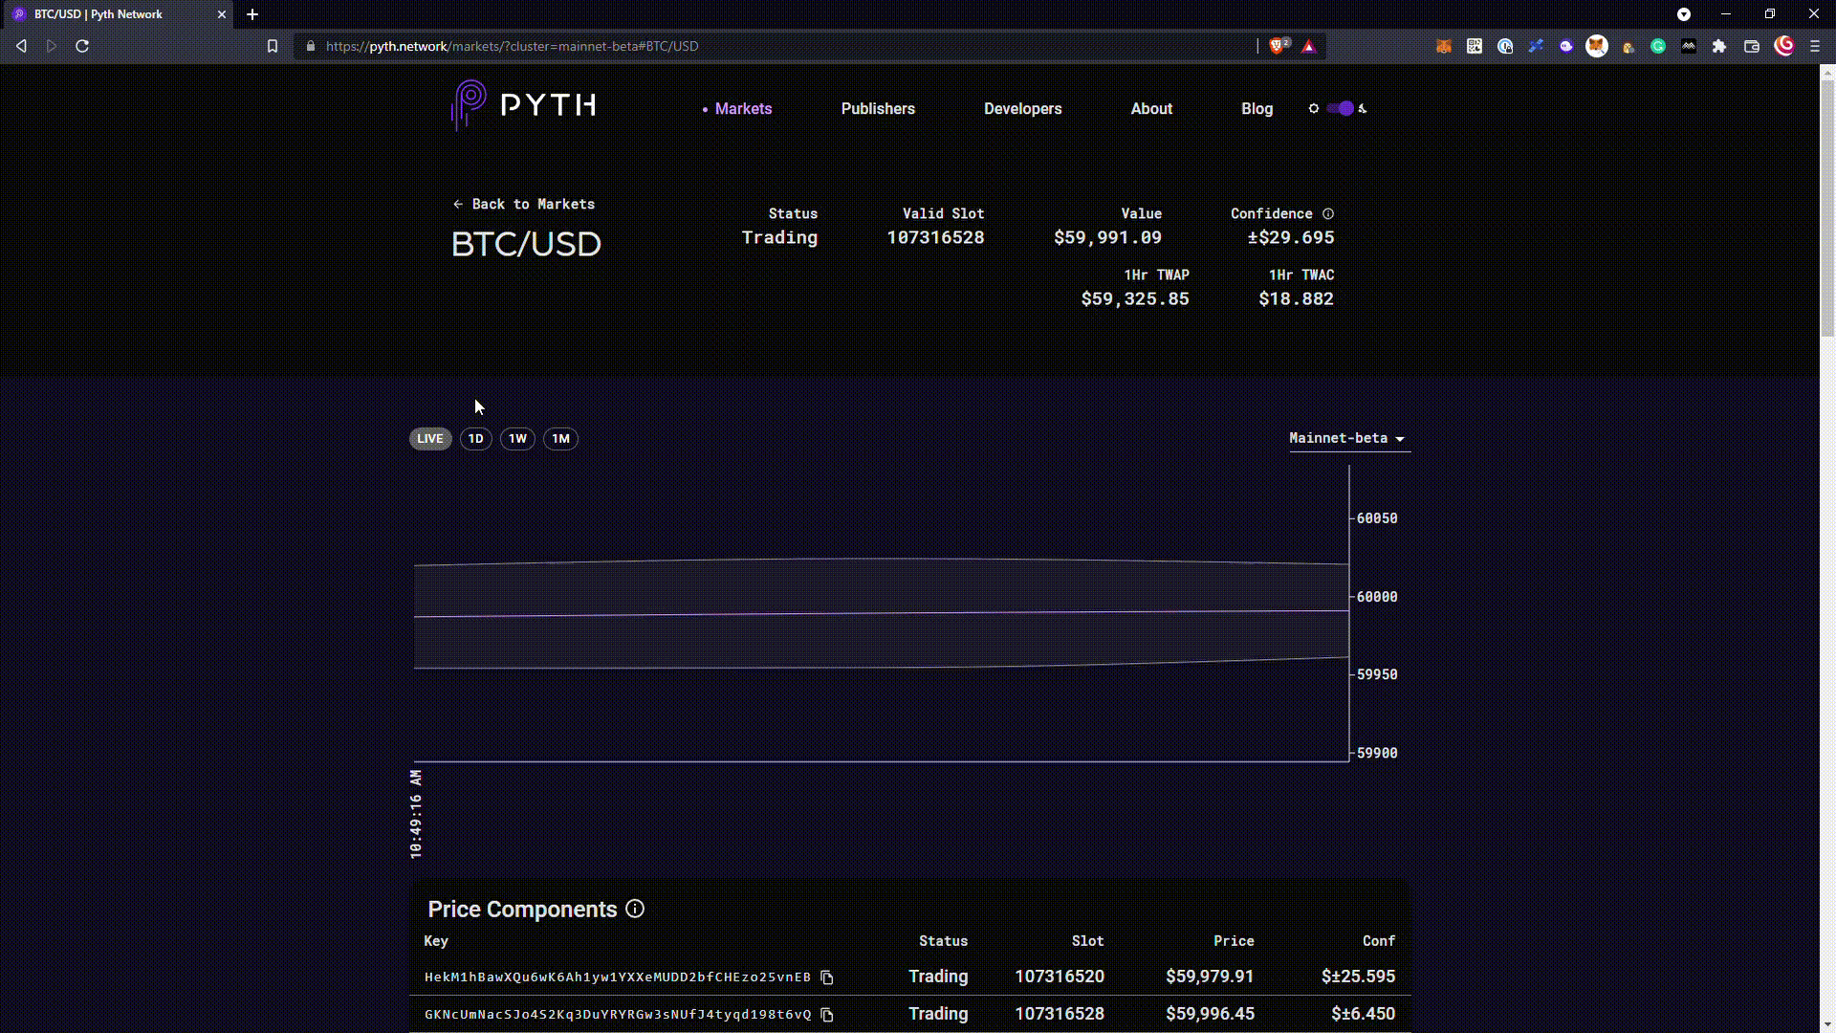This screenshot has width=1836, height=1033.
Task: Click the Valid Slot value 107316528
Action: (x=935, y=238)
